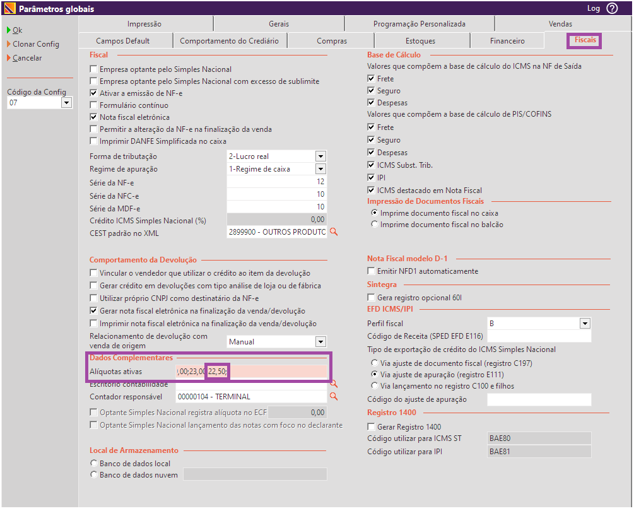Image resolution: width=634 pixels, height=511 pixels.
Task: Click the Série da NF-e field
Action: (276, 182)
